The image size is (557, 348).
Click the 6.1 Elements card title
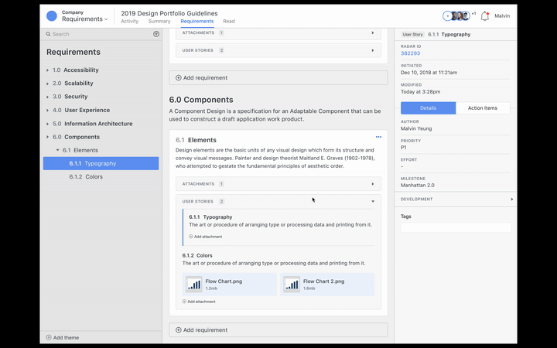196,140
